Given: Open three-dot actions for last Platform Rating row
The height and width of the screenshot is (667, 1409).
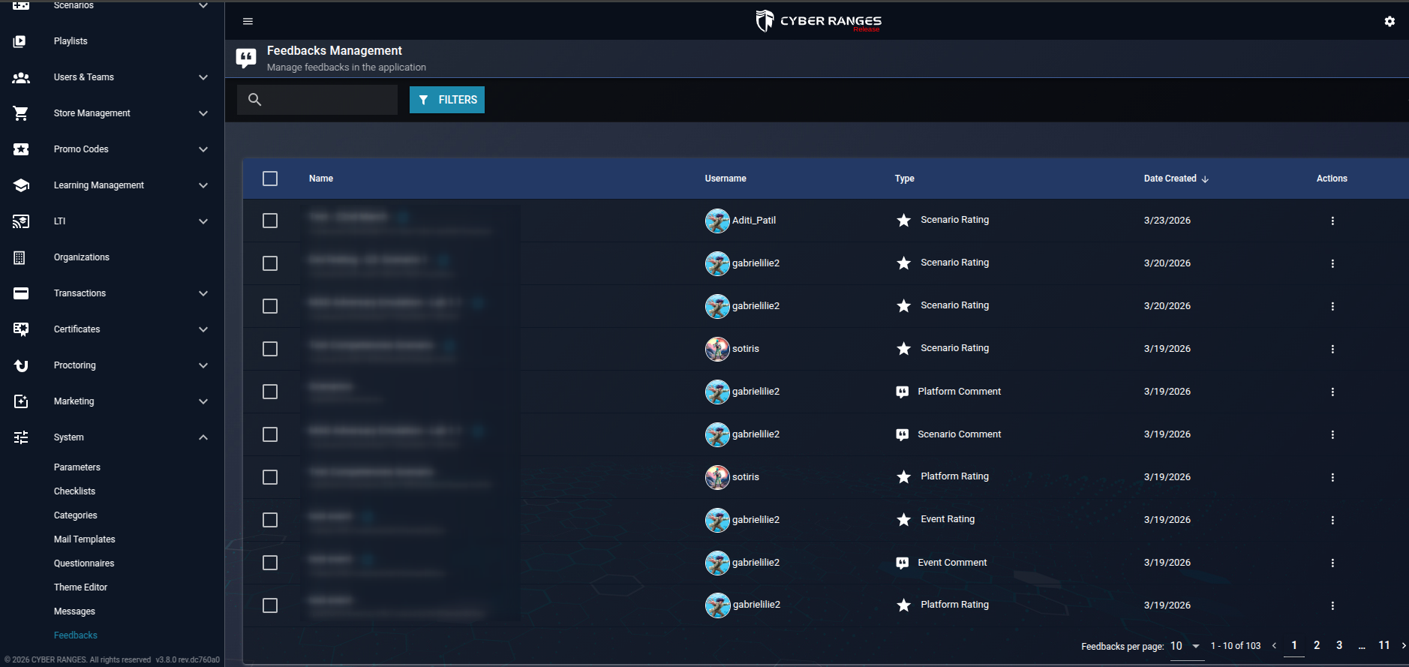Looking at the screenshot, I should (x=1332, y=605).
